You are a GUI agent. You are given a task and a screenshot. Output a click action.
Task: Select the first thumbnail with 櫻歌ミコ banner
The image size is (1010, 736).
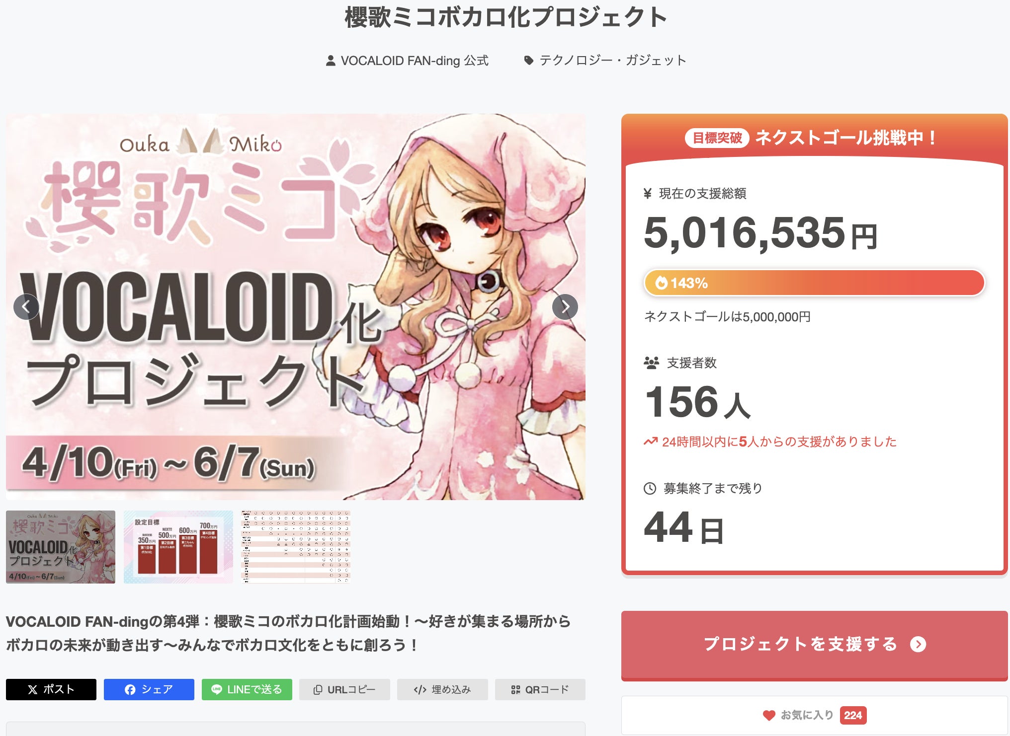click(61, 547)
